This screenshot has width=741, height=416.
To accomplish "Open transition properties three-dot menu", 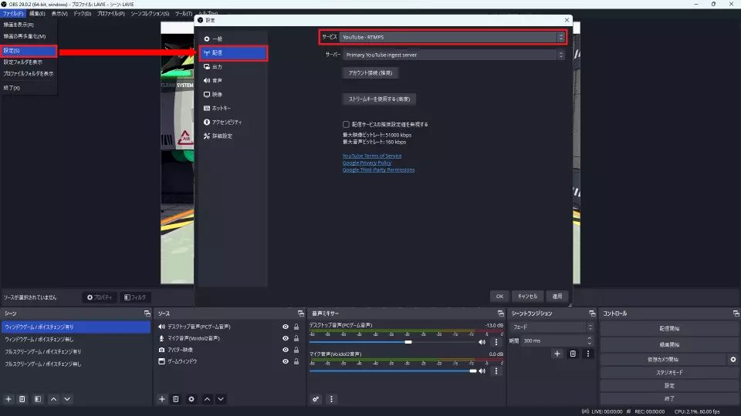I will (588, 354).
